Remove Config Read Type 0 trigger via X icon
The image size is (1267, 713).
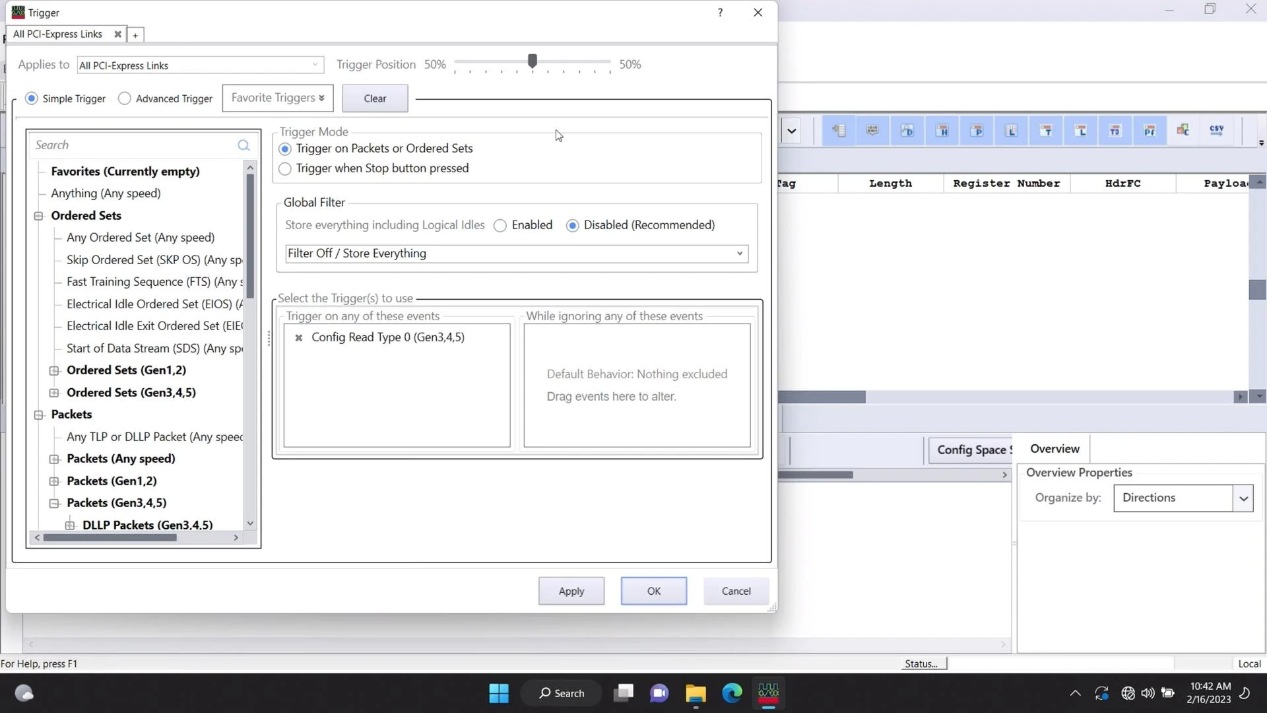(x=298, y=338)
